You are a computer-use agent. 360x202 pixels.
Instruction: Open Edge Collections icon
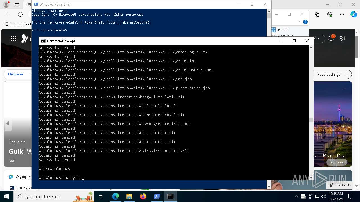point(317,14)
